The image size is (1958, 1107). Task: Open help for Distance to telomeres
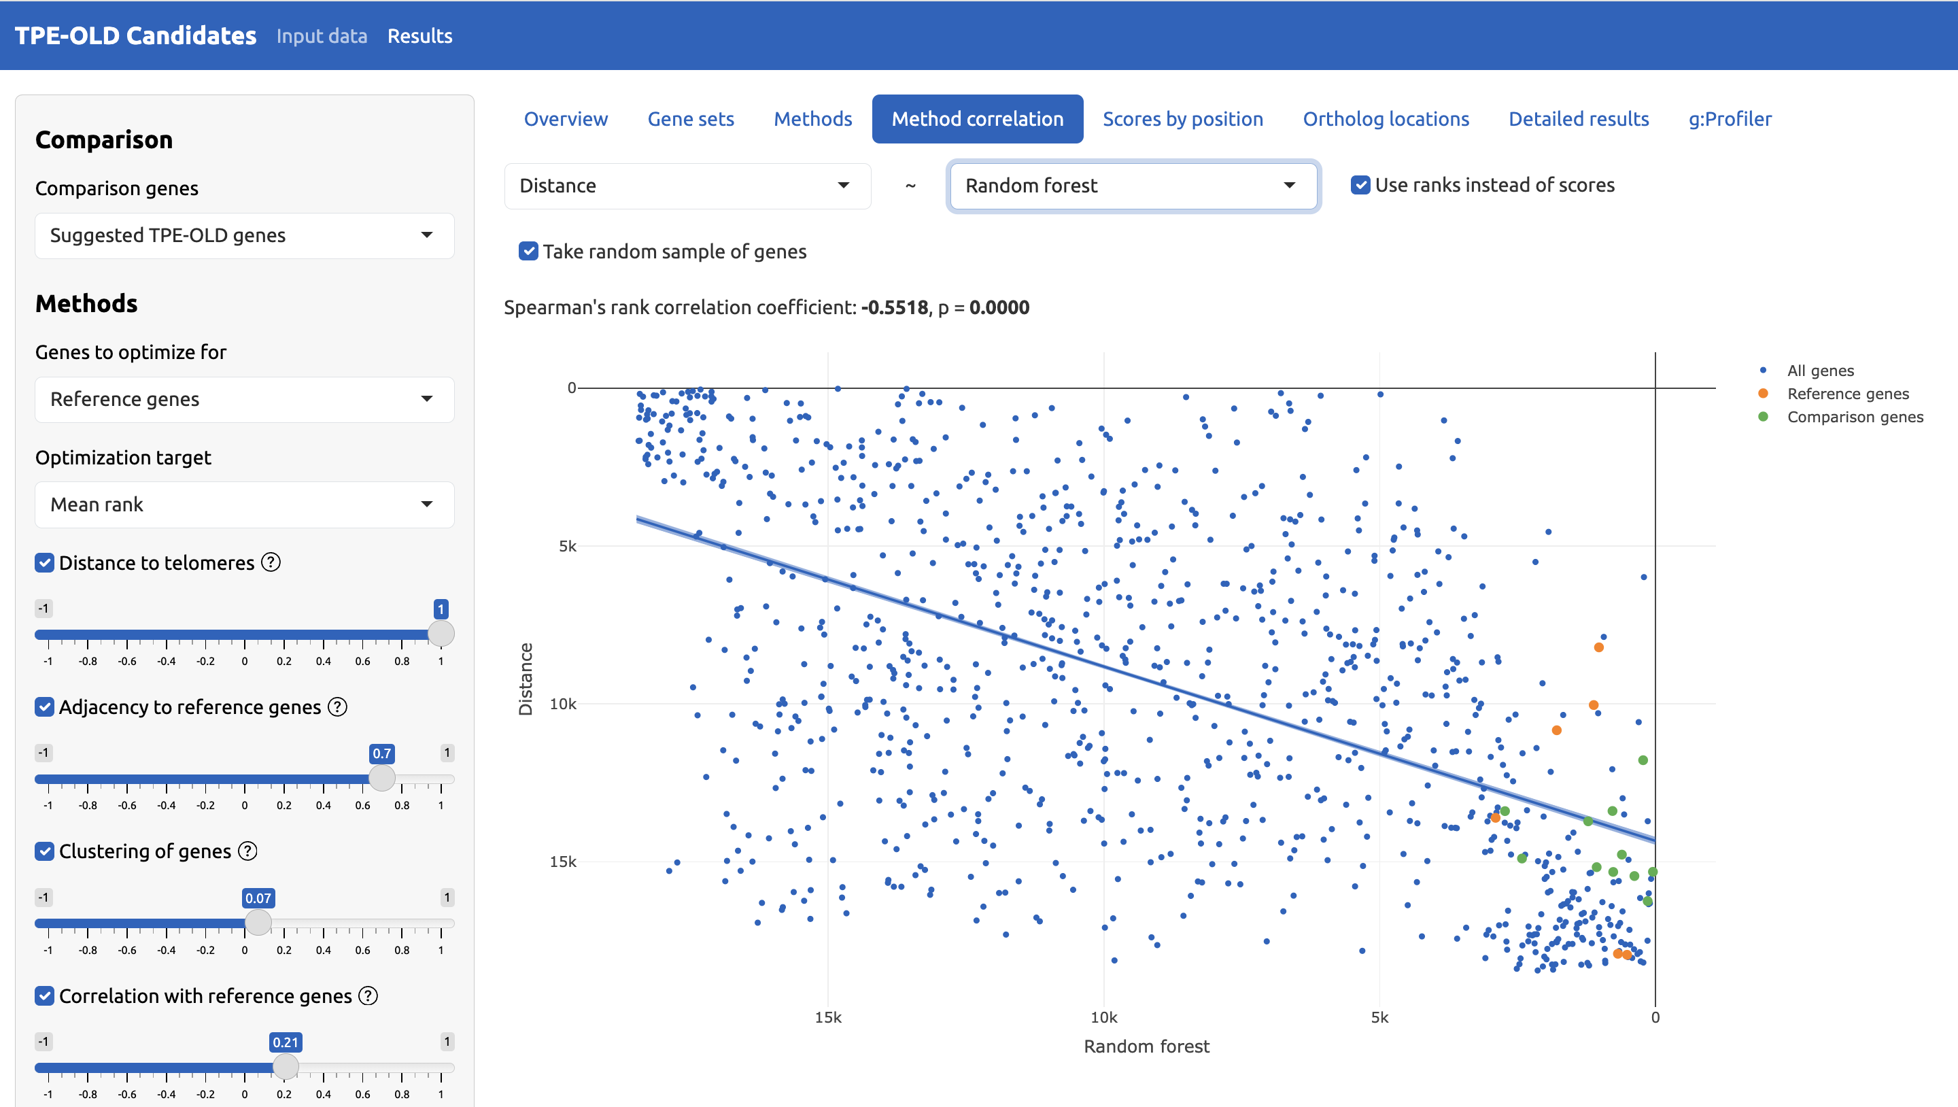(269, 562)
